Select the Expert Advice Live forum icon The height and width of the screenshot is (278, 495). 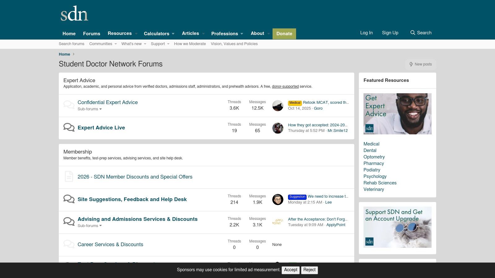(69, 127)
